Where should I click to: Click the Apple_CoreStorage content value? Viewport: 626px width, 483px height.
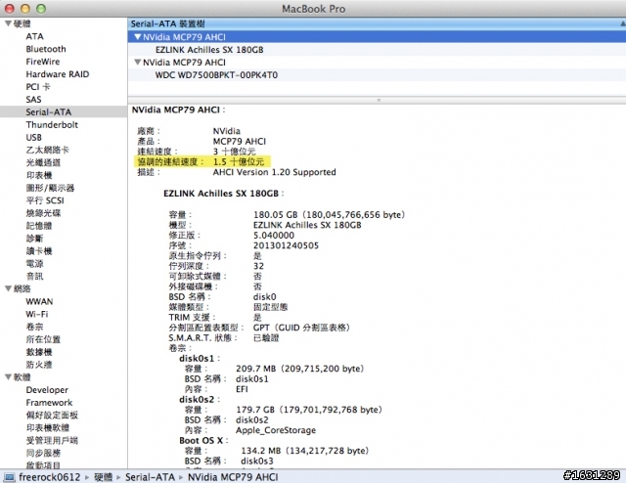click(x=276, y=430)
